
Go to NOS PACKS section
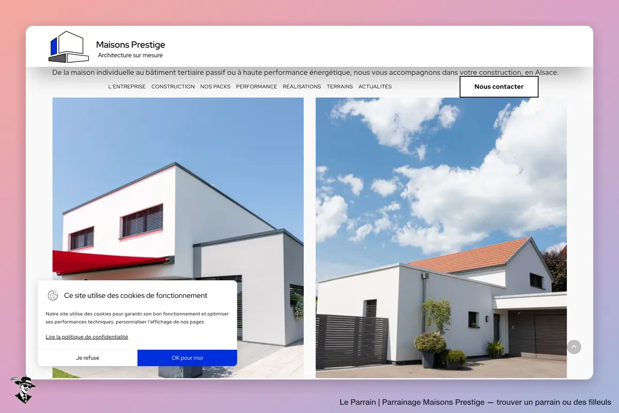click(215, 87)
